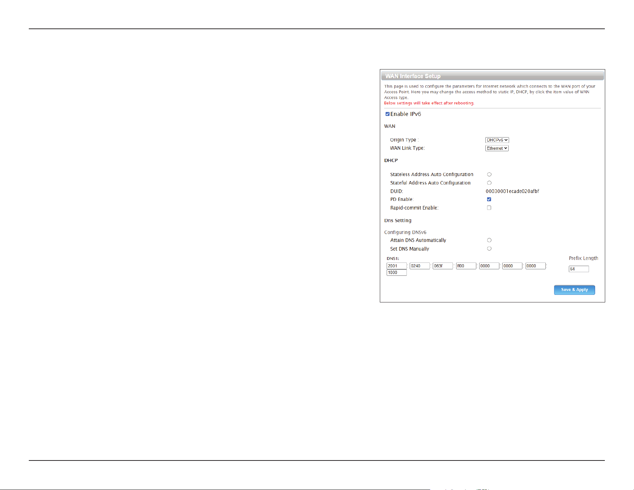Screen dimensions: 634x490
Task: Click DNS1 field containing 2001
Action: tap(396, 266)
